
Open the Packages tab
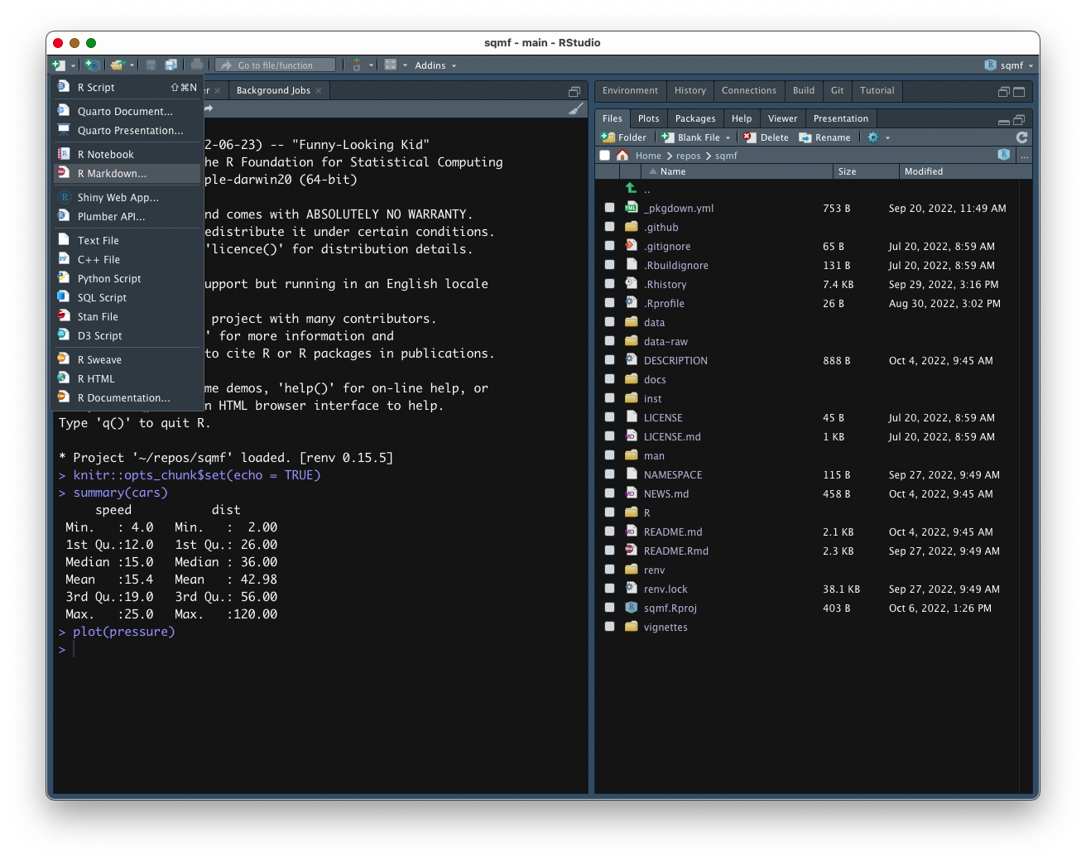695,119
